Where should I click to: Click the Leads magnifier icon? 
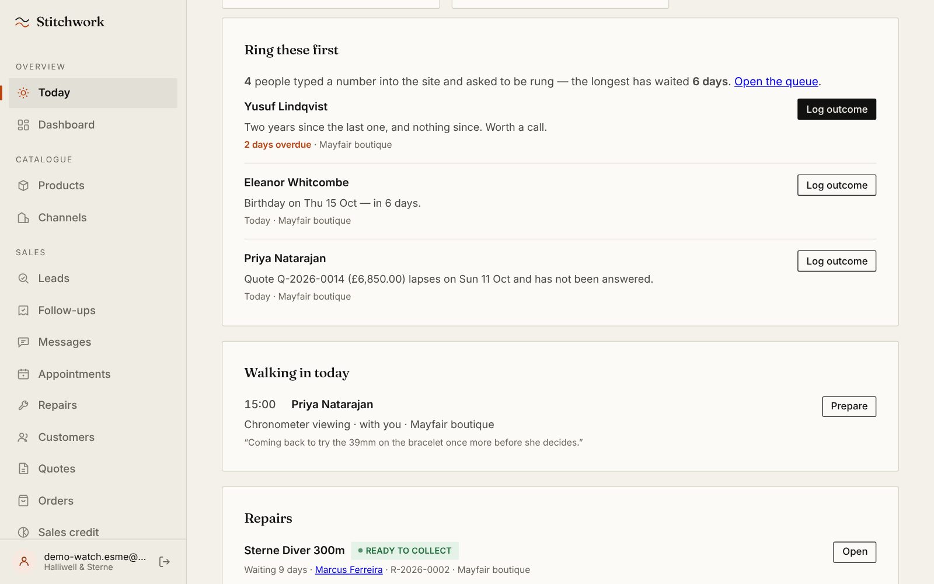tap(23, 279)
